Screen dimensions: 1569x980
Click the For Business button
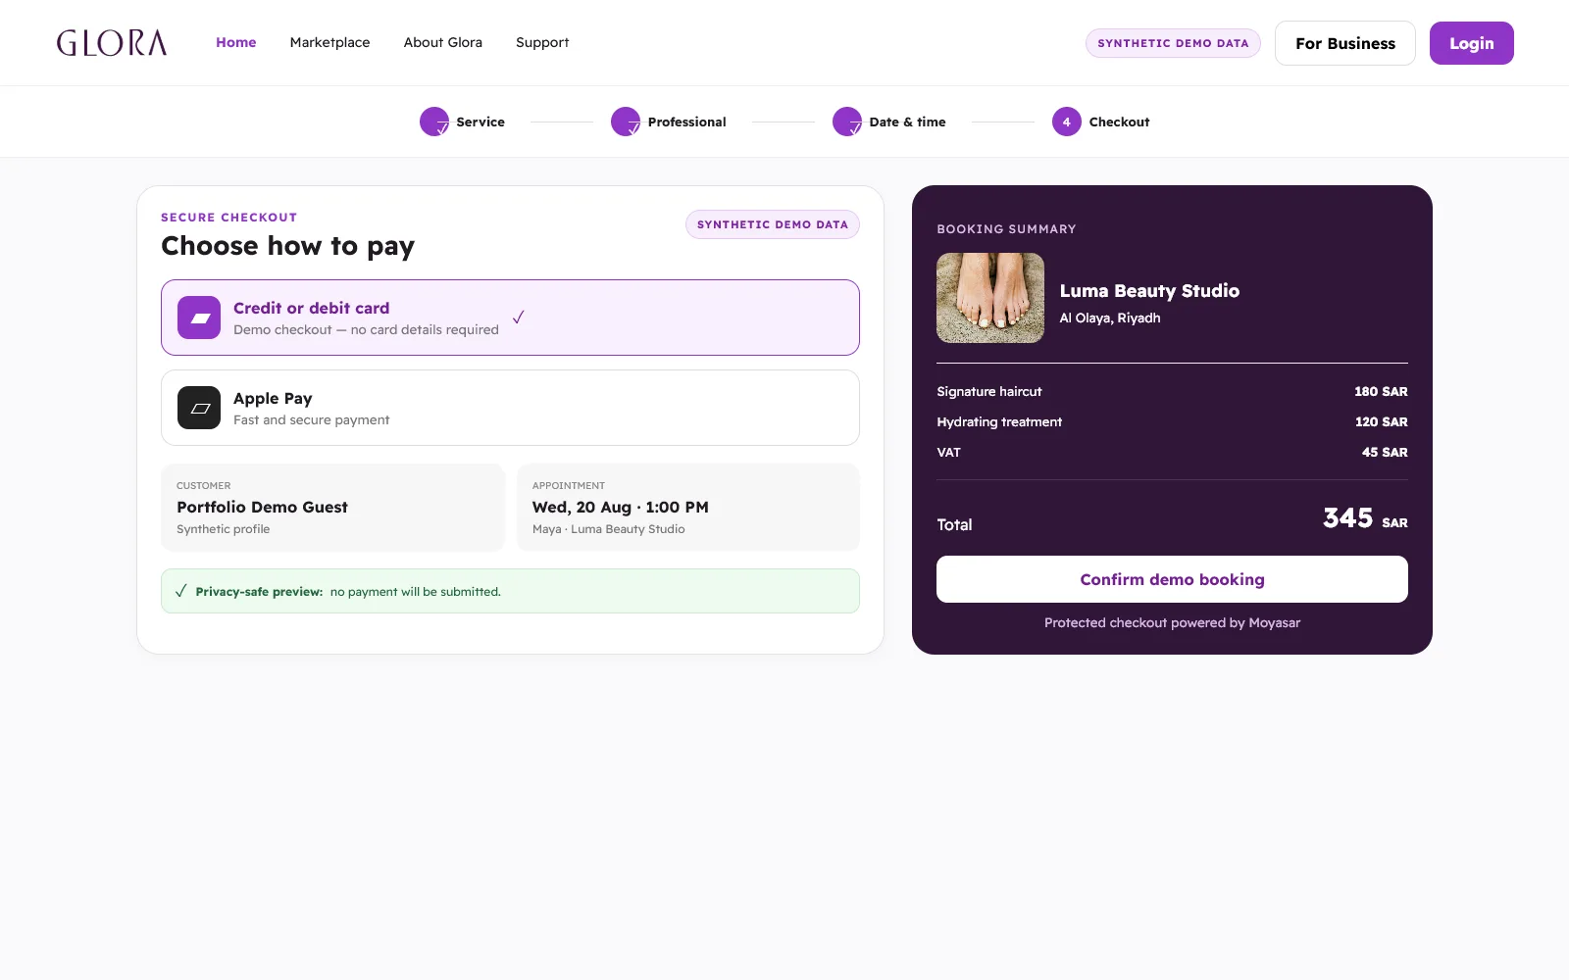[x=1345, y=43]
